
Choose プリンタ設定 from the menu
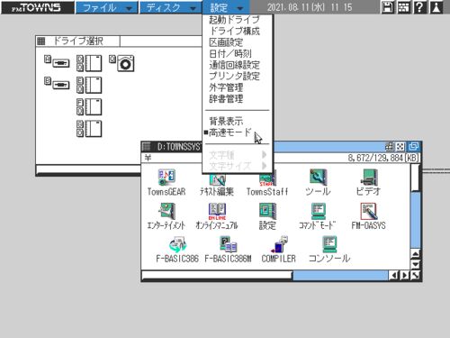pyautogui.click(x=234, y=76)
